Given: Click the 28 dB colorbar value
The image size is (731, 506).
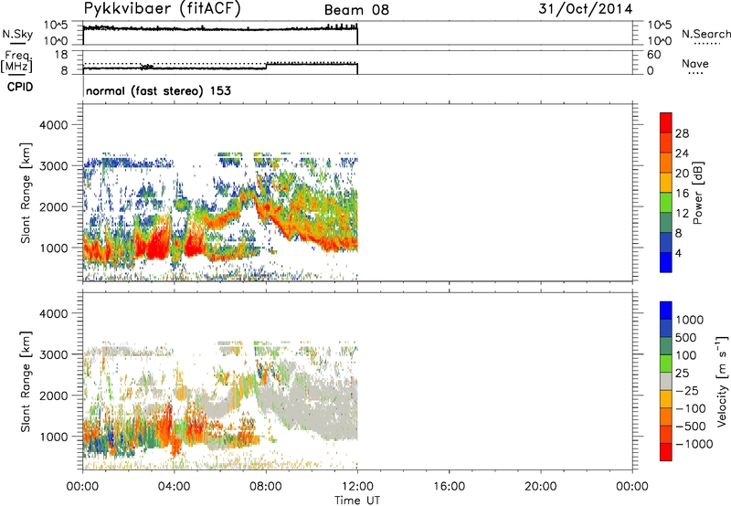Looking at the screenshot, I should (682, 133).
